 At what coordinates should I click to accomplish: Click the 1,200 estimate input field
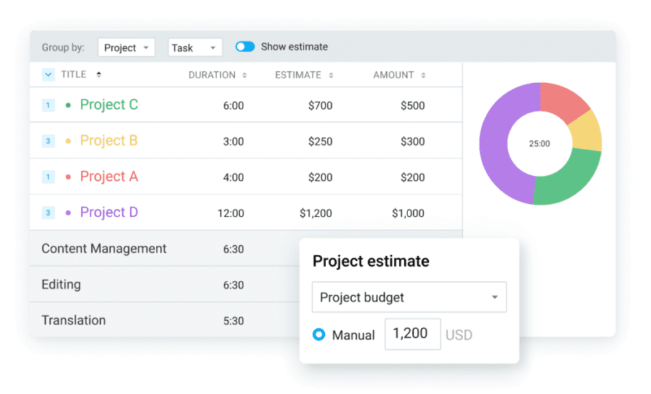[x=412, y=334]
